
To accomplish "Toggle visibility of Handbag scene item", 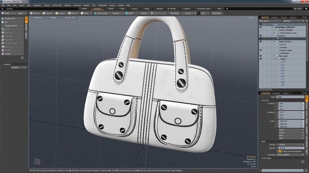I will pos(261,27).
